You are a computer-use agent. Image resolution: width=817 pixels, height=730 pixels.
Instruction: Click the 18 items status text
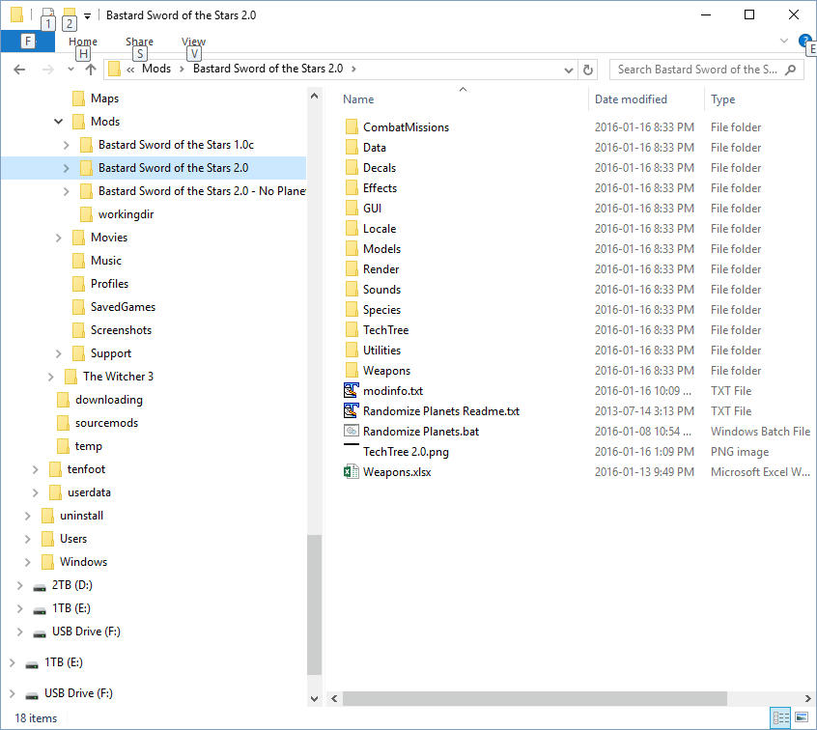[36, 718]
